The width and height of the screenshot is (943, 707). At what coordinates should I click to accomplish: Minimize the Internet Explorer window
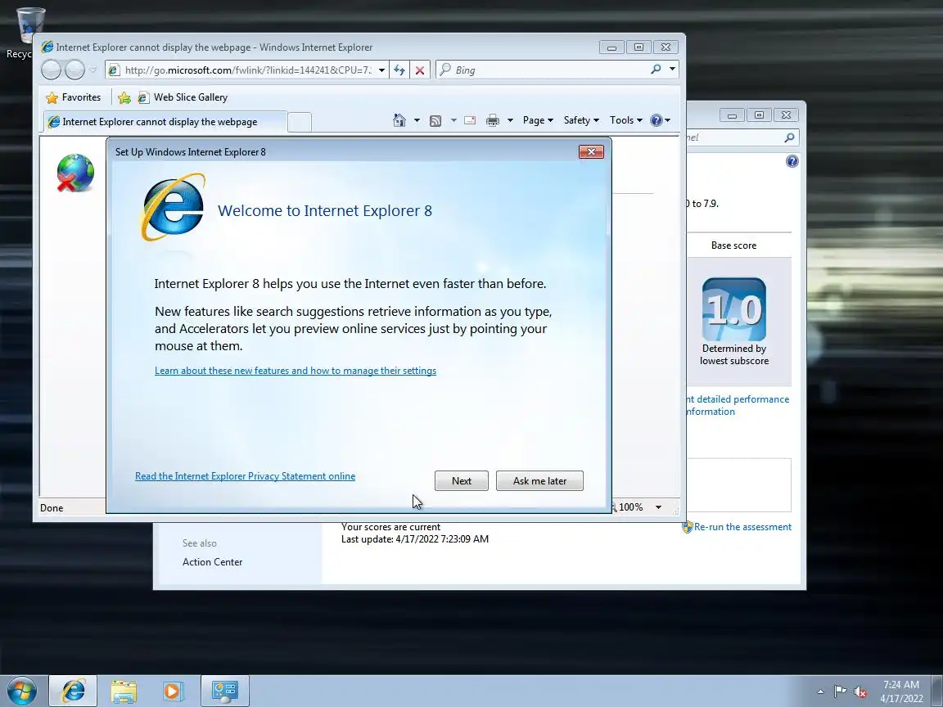point(611,47)
